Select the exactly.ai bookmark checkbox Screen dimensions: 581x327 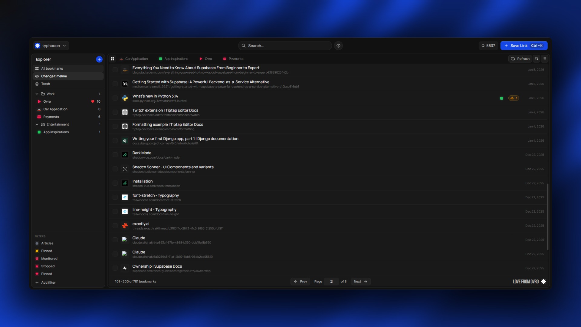115,226
